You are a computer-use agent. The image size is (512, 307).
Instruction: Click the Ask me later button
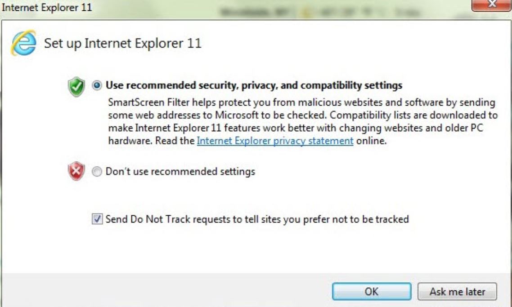click(457, 291)
